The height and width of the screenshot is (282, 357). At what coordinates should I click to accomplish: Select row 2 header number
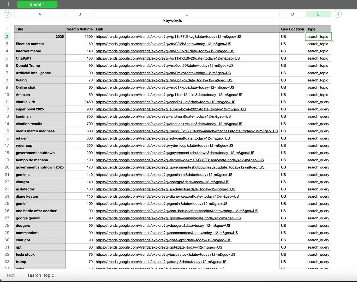point(7,37)
